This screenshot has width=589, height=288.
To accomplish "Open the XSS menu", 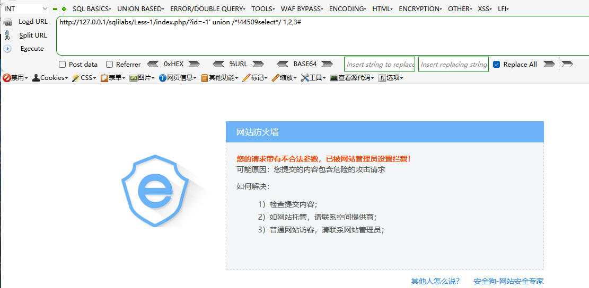I will (x=485, y=9).
